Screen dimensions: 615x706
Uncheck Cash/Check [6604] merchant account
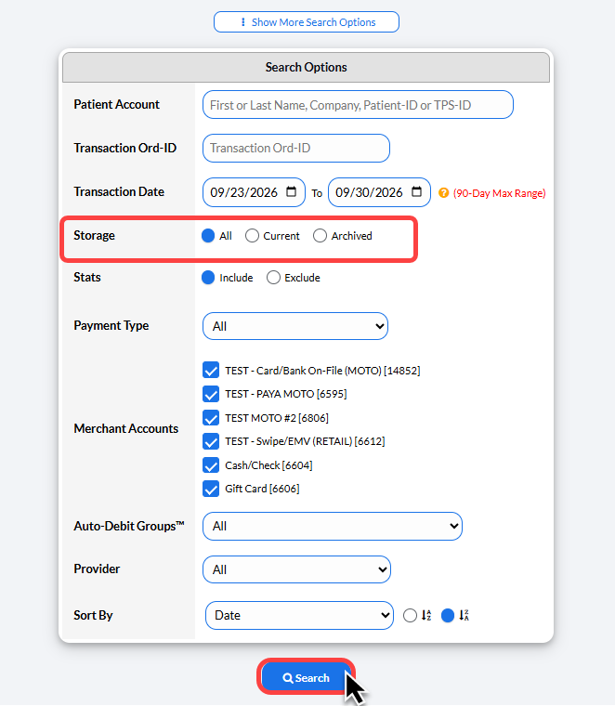coord(211,465)
